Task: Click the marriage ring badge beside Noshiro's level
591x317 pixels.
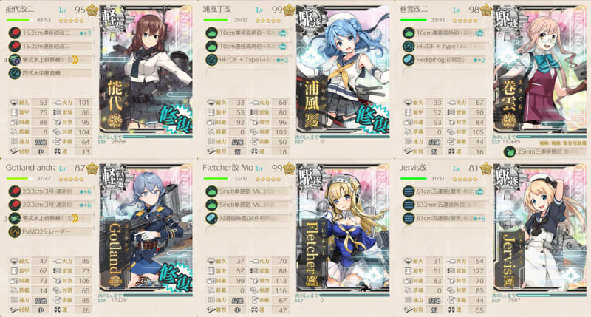Action: 92,10
